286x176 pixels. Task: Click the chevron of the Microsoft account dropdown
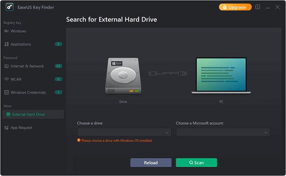click(x=266, y=133)
